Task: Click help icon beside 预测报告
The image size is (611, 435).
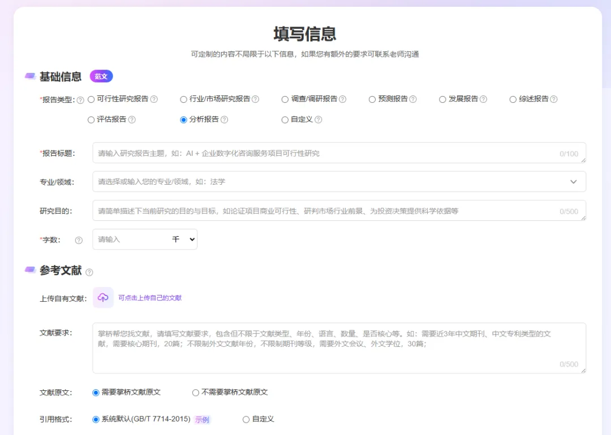Action: point(413,99)
